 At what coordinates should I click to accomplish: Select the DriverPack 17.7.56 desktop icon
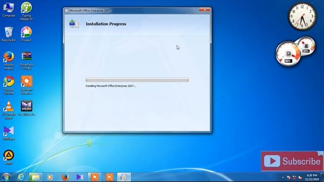coord(26,61)
